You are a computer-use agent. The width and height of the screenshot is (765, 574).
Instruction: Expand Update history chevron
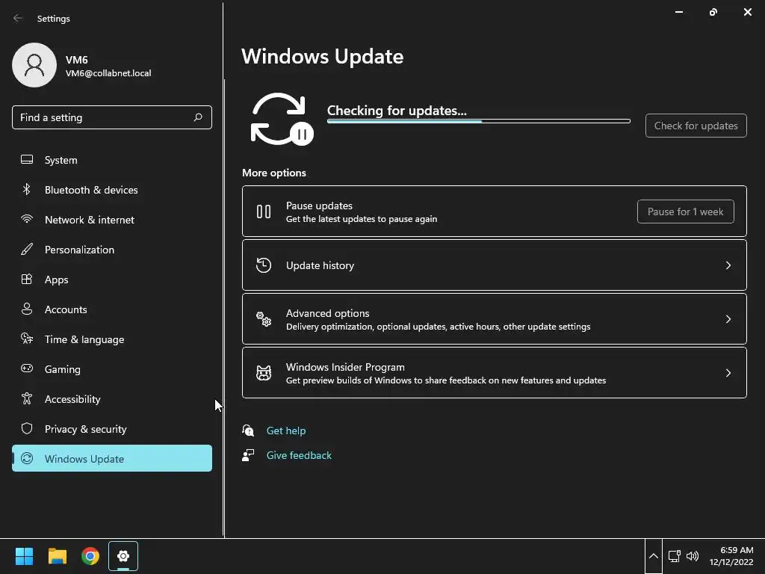click(728, 265)
